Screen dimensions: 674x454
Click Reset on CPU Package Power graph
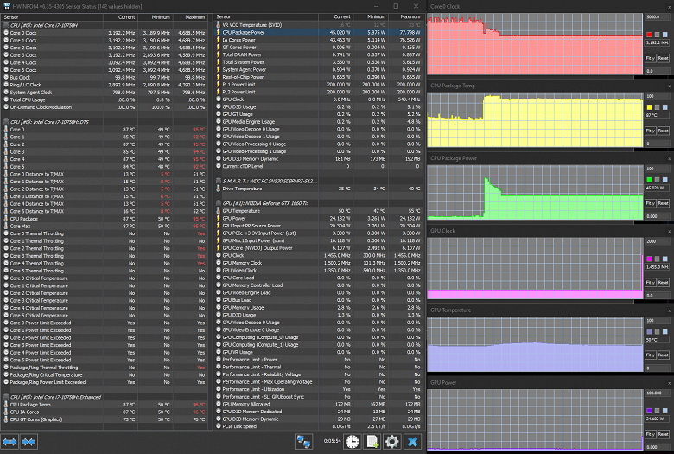(x=664, y=203)
